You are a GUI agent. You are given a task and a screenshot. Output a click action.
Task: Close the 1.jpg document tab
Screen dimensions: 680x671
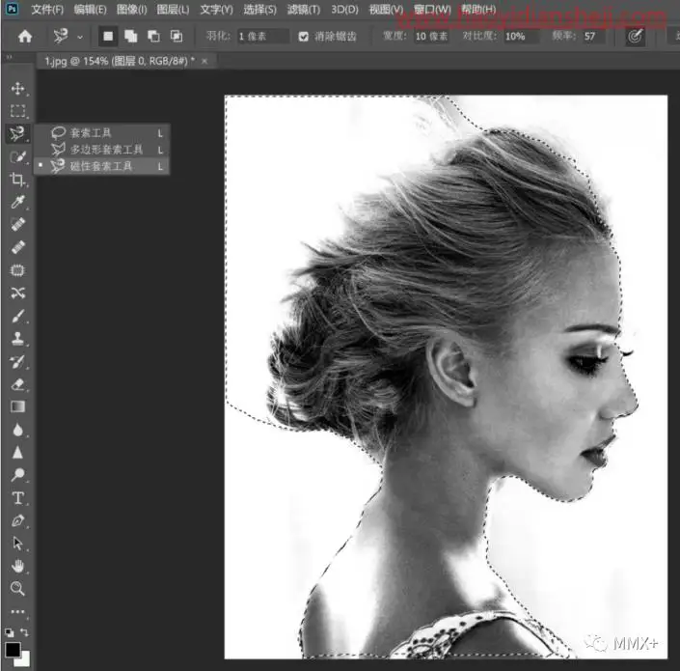(x=204, y=61)
